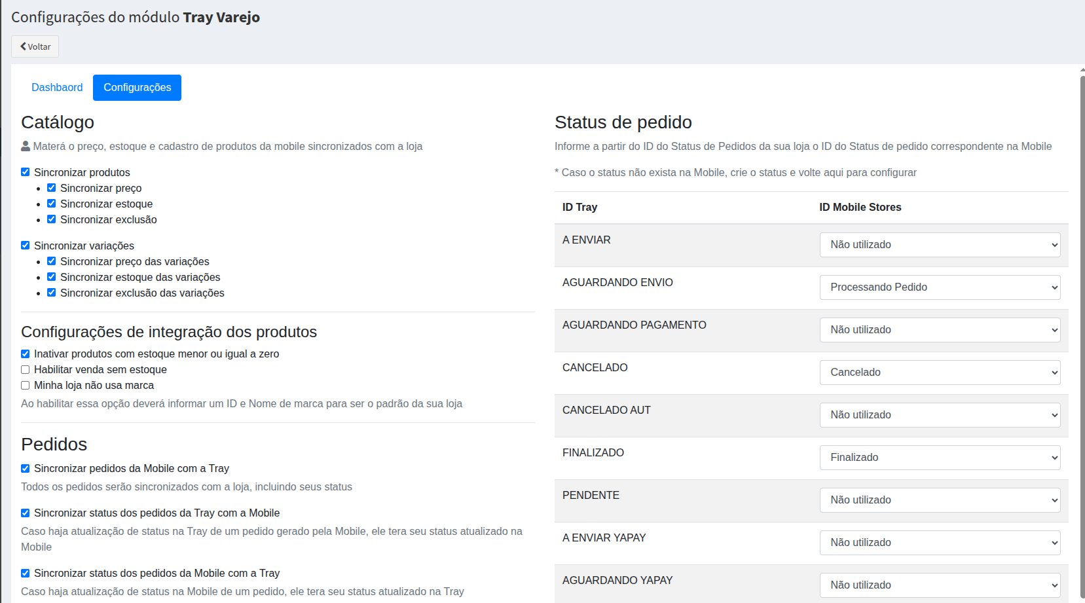
Task: Open the AGUARDANDO ENVIO status dropdown
Action: pos(940,287)
